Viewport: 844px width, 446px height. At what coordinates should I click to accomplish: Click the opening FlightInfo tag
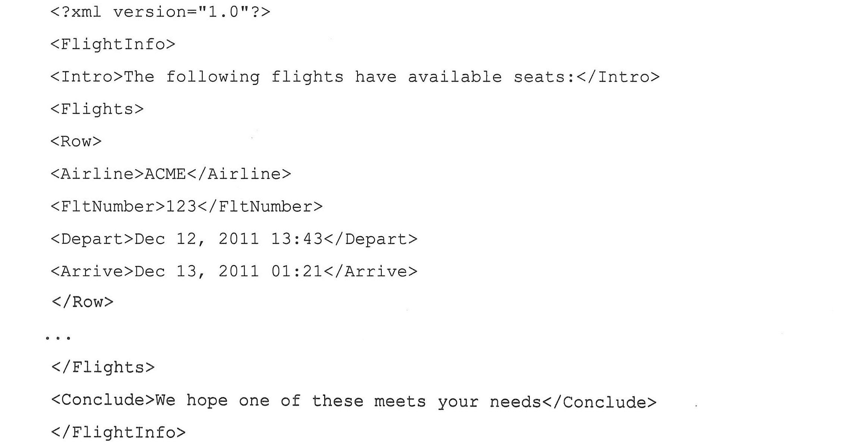113,44
